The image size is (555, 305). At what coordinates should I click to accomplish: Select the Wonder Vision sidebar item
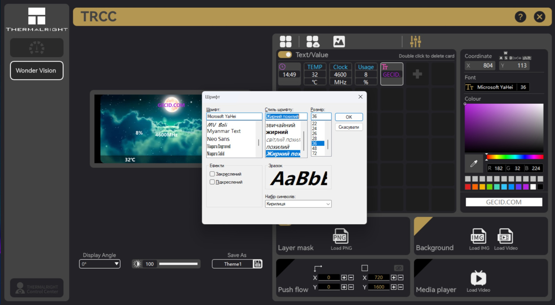click(37, 70)
